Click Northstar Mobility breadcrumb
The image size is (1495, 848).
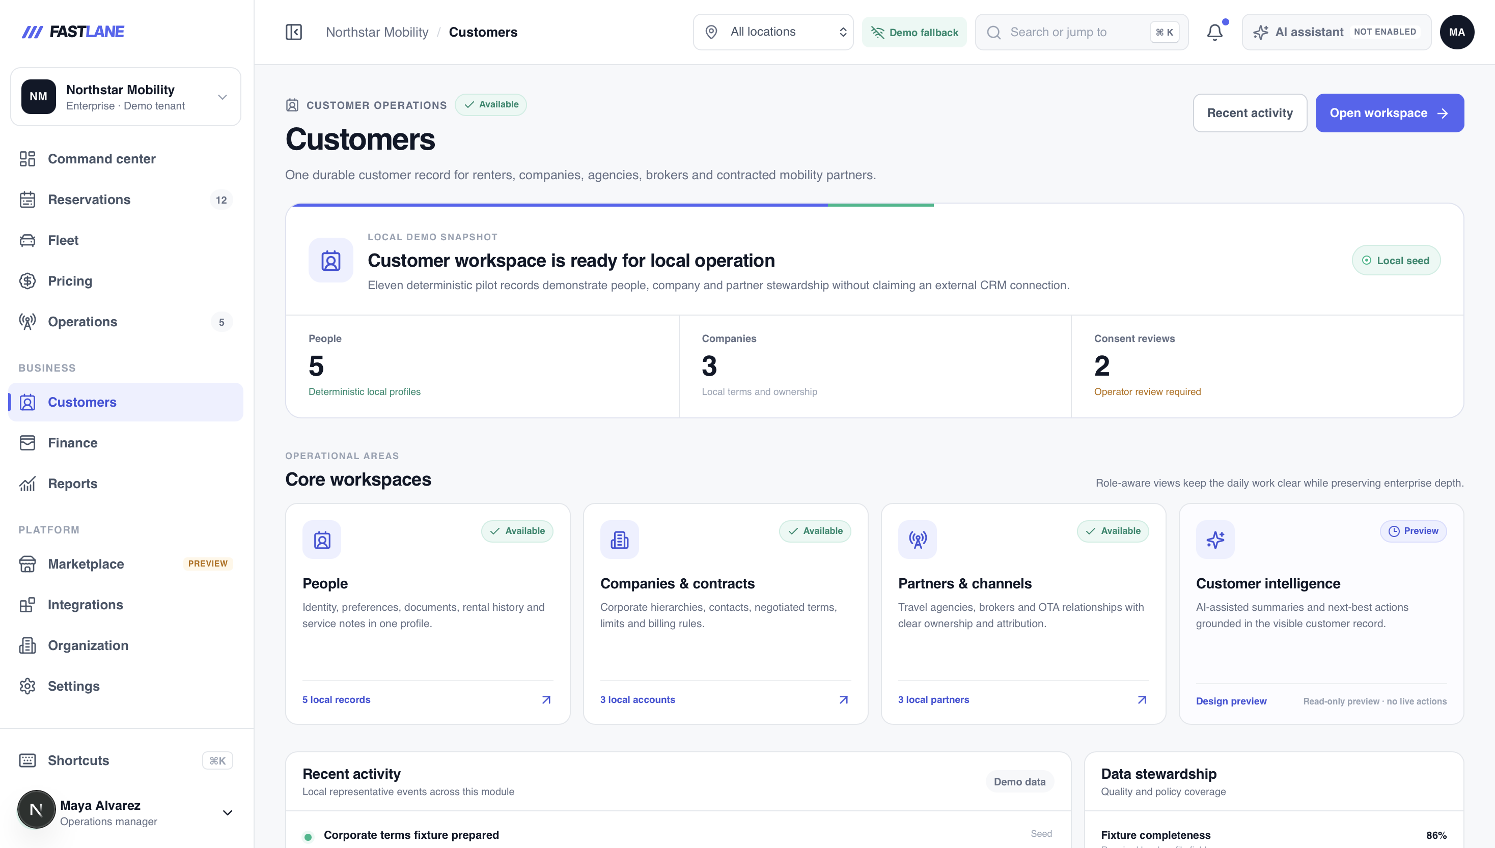[377, 32]
